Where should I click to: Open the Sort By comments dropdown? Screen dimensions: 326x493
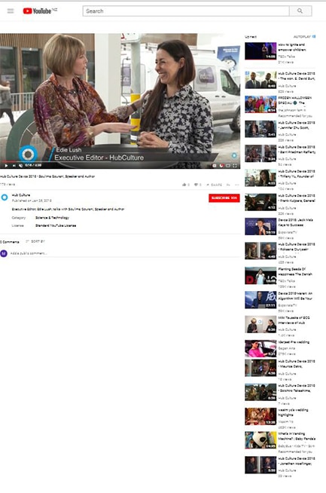(x=35, y=241)
